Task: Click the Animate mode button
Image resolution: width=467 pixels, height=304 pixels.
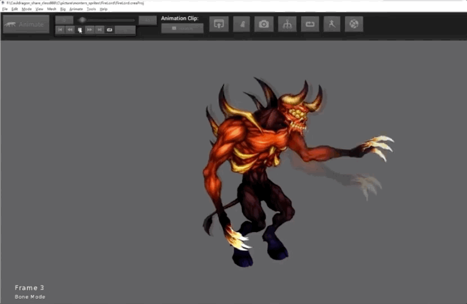Action: pos(26,24)
